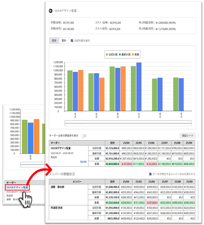Toggle the 最新計画 blue legend marker
Image resolution: width=204 pixels, height=225 pixels.
[120, 54]
